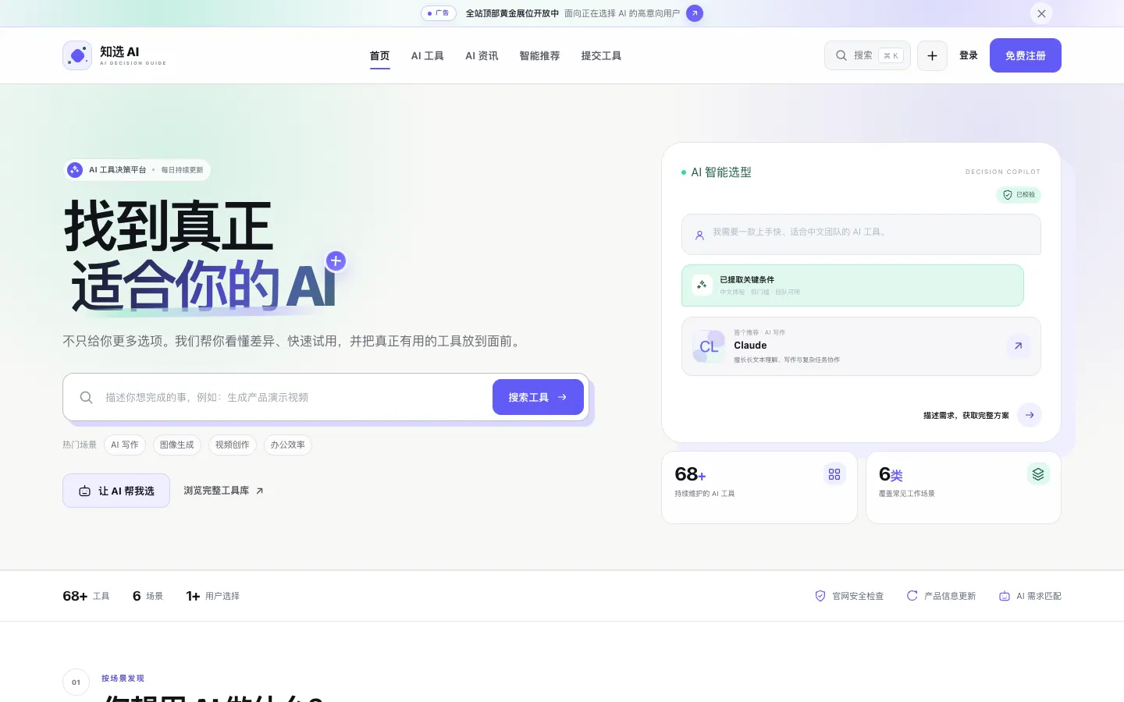Dismiss the top ad banner
The height and width of the screenshot is (702, 1124).
[1041, 13]
